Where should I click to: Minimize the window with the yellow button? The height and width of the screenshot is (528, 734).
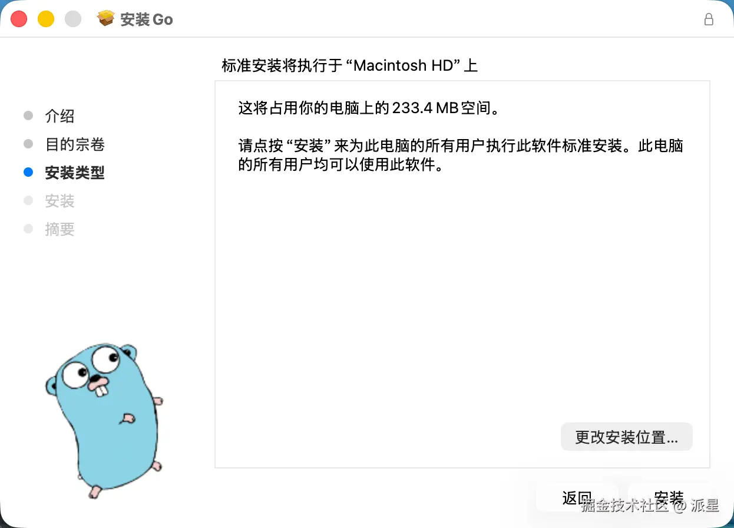coord(46,19)
